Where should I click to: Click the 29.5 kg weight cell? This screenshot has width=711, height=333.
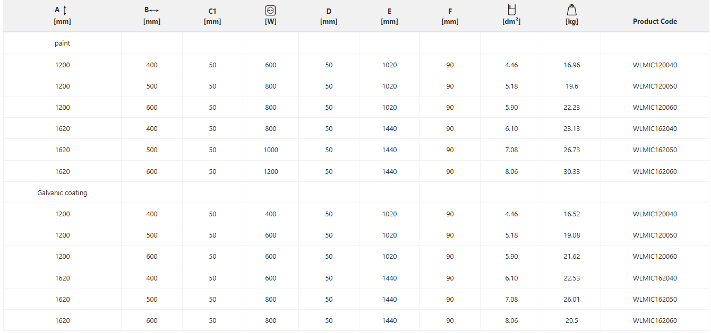[x=572, y=321]
